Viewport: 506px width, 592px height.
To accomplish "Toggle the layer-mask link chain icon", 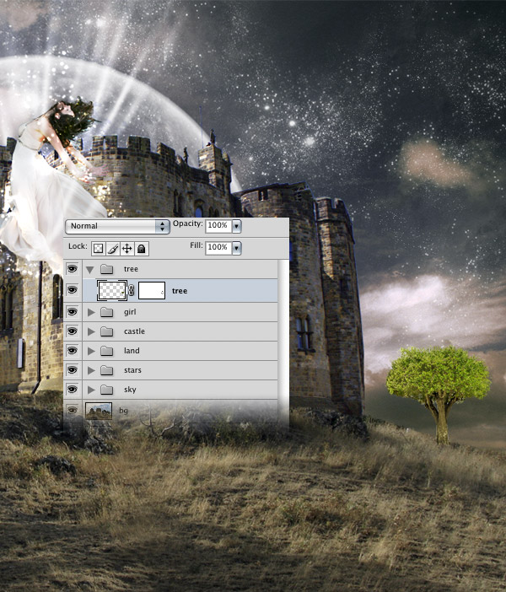I will [132, 290].
